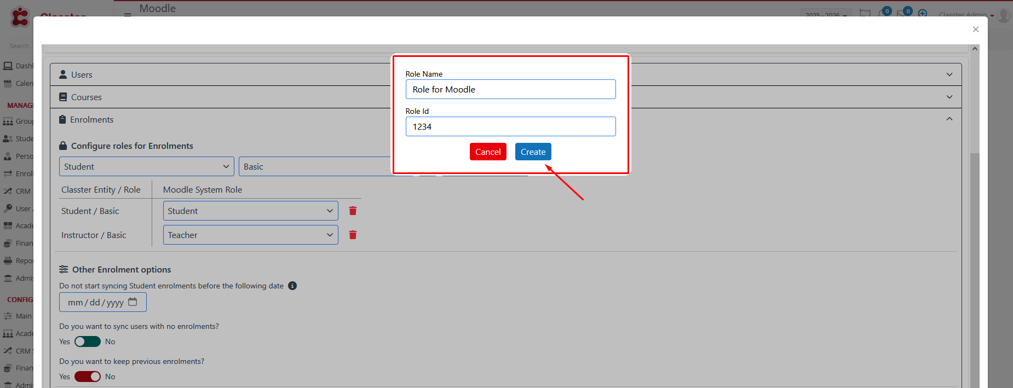Viewport: 1013px width, 388px height.
Task: Open the Student entity dropdown
Action: [146, 166]
